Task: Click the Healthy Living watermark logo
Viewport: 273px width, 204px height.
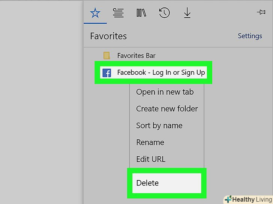Action: click(248, 199)
